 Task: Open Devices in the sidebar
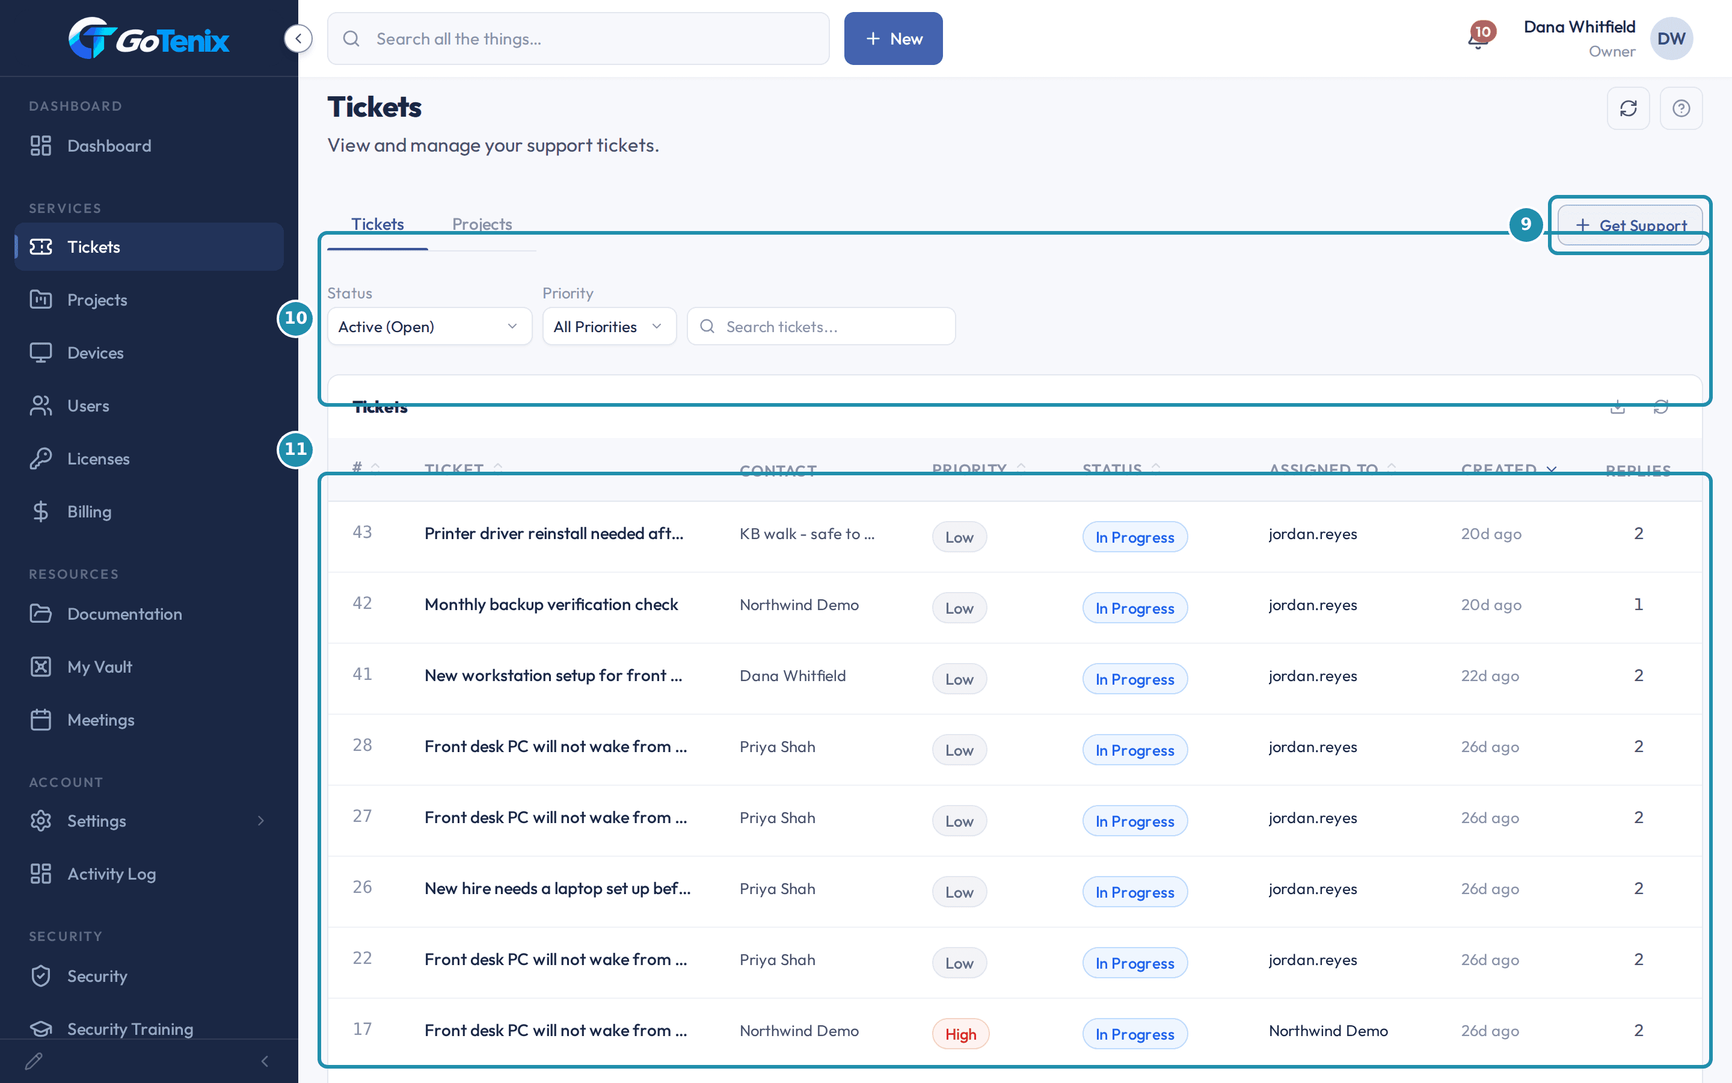149,353
